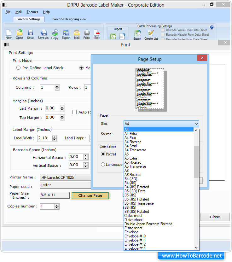This screenshot has width=232, height=262.
Task: Open the Mail menu
Action: [x=19, y=12]
